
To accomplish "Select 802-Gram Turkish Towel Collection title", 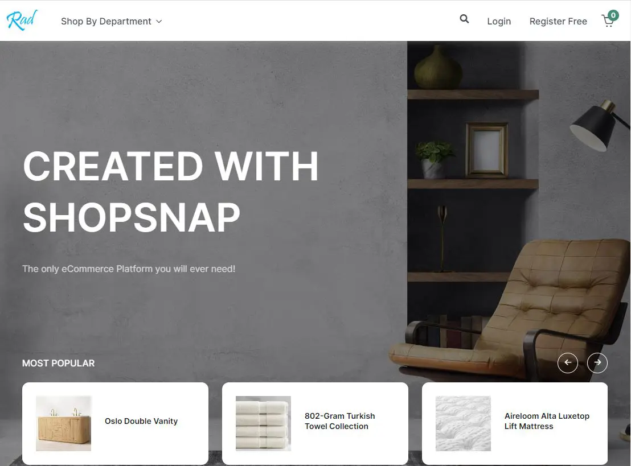I will 339,421.
